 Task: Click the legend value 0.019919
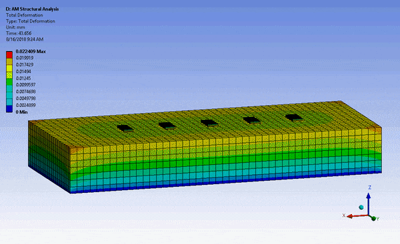click(25, 58)
